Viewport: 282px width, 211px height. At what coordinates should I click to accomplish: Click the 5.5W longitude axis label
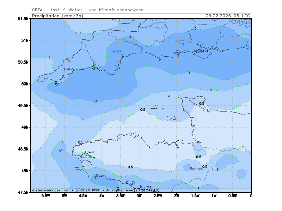[45, 196]
